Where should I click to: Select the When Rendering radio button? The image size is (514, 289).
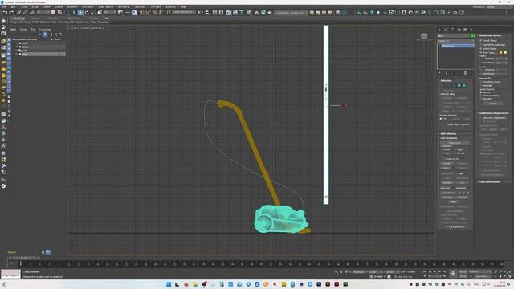coord(481,96)
